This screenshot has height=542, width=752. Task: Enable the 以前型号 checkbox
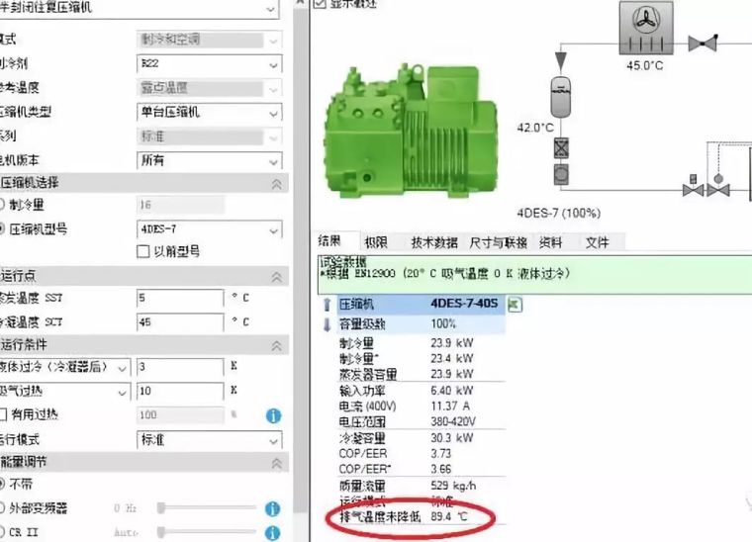click(142, 252)
